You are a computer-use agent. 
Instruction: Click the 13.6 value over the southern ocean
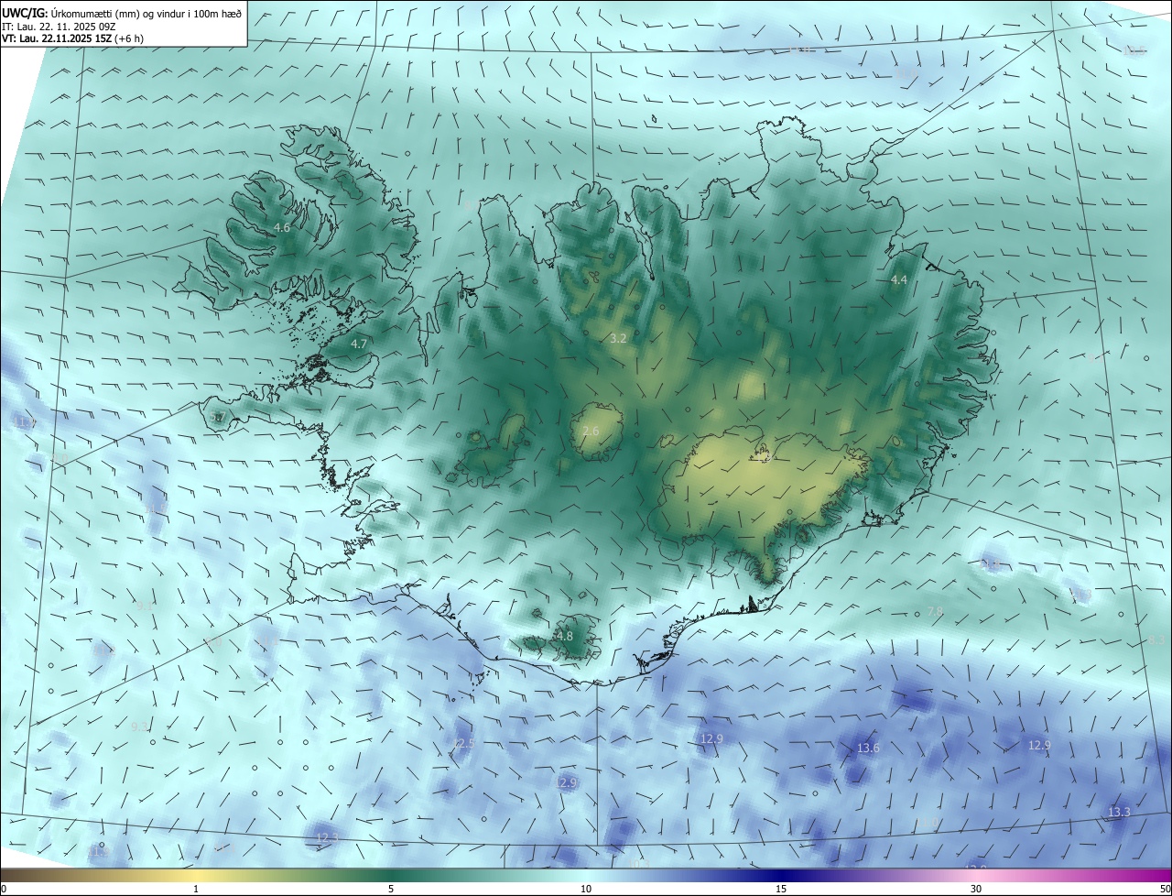tap(868, 748)
